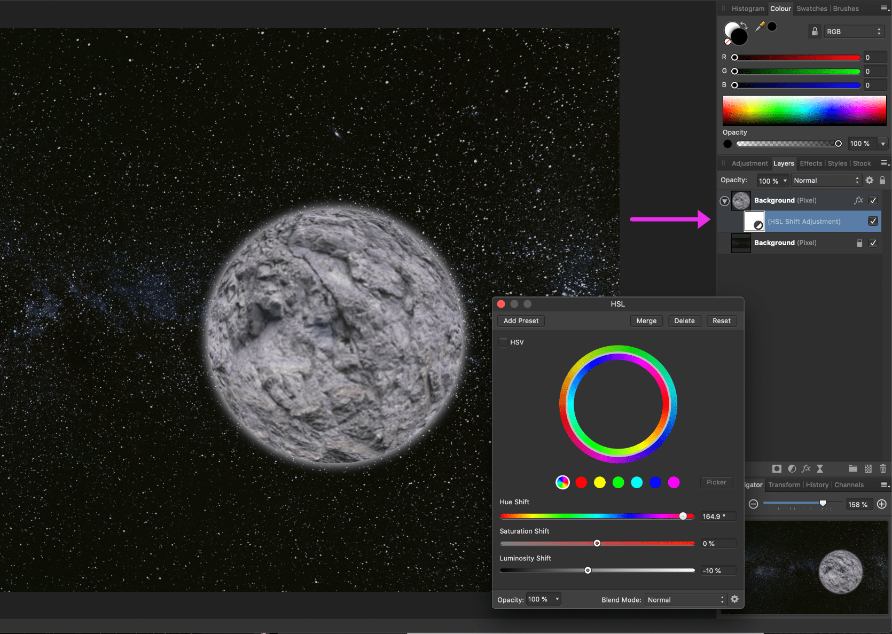Screen dimensions: 892x634
Task: Open the HSL dialog Blend Mode dropdown
Action: (x=685, y=600)
